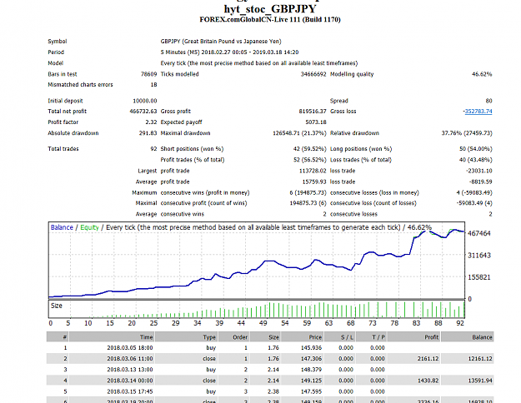Click Expected payoff value 5073.18
Image resolution: width=521 pixels, height=403 pixels.
316,122
